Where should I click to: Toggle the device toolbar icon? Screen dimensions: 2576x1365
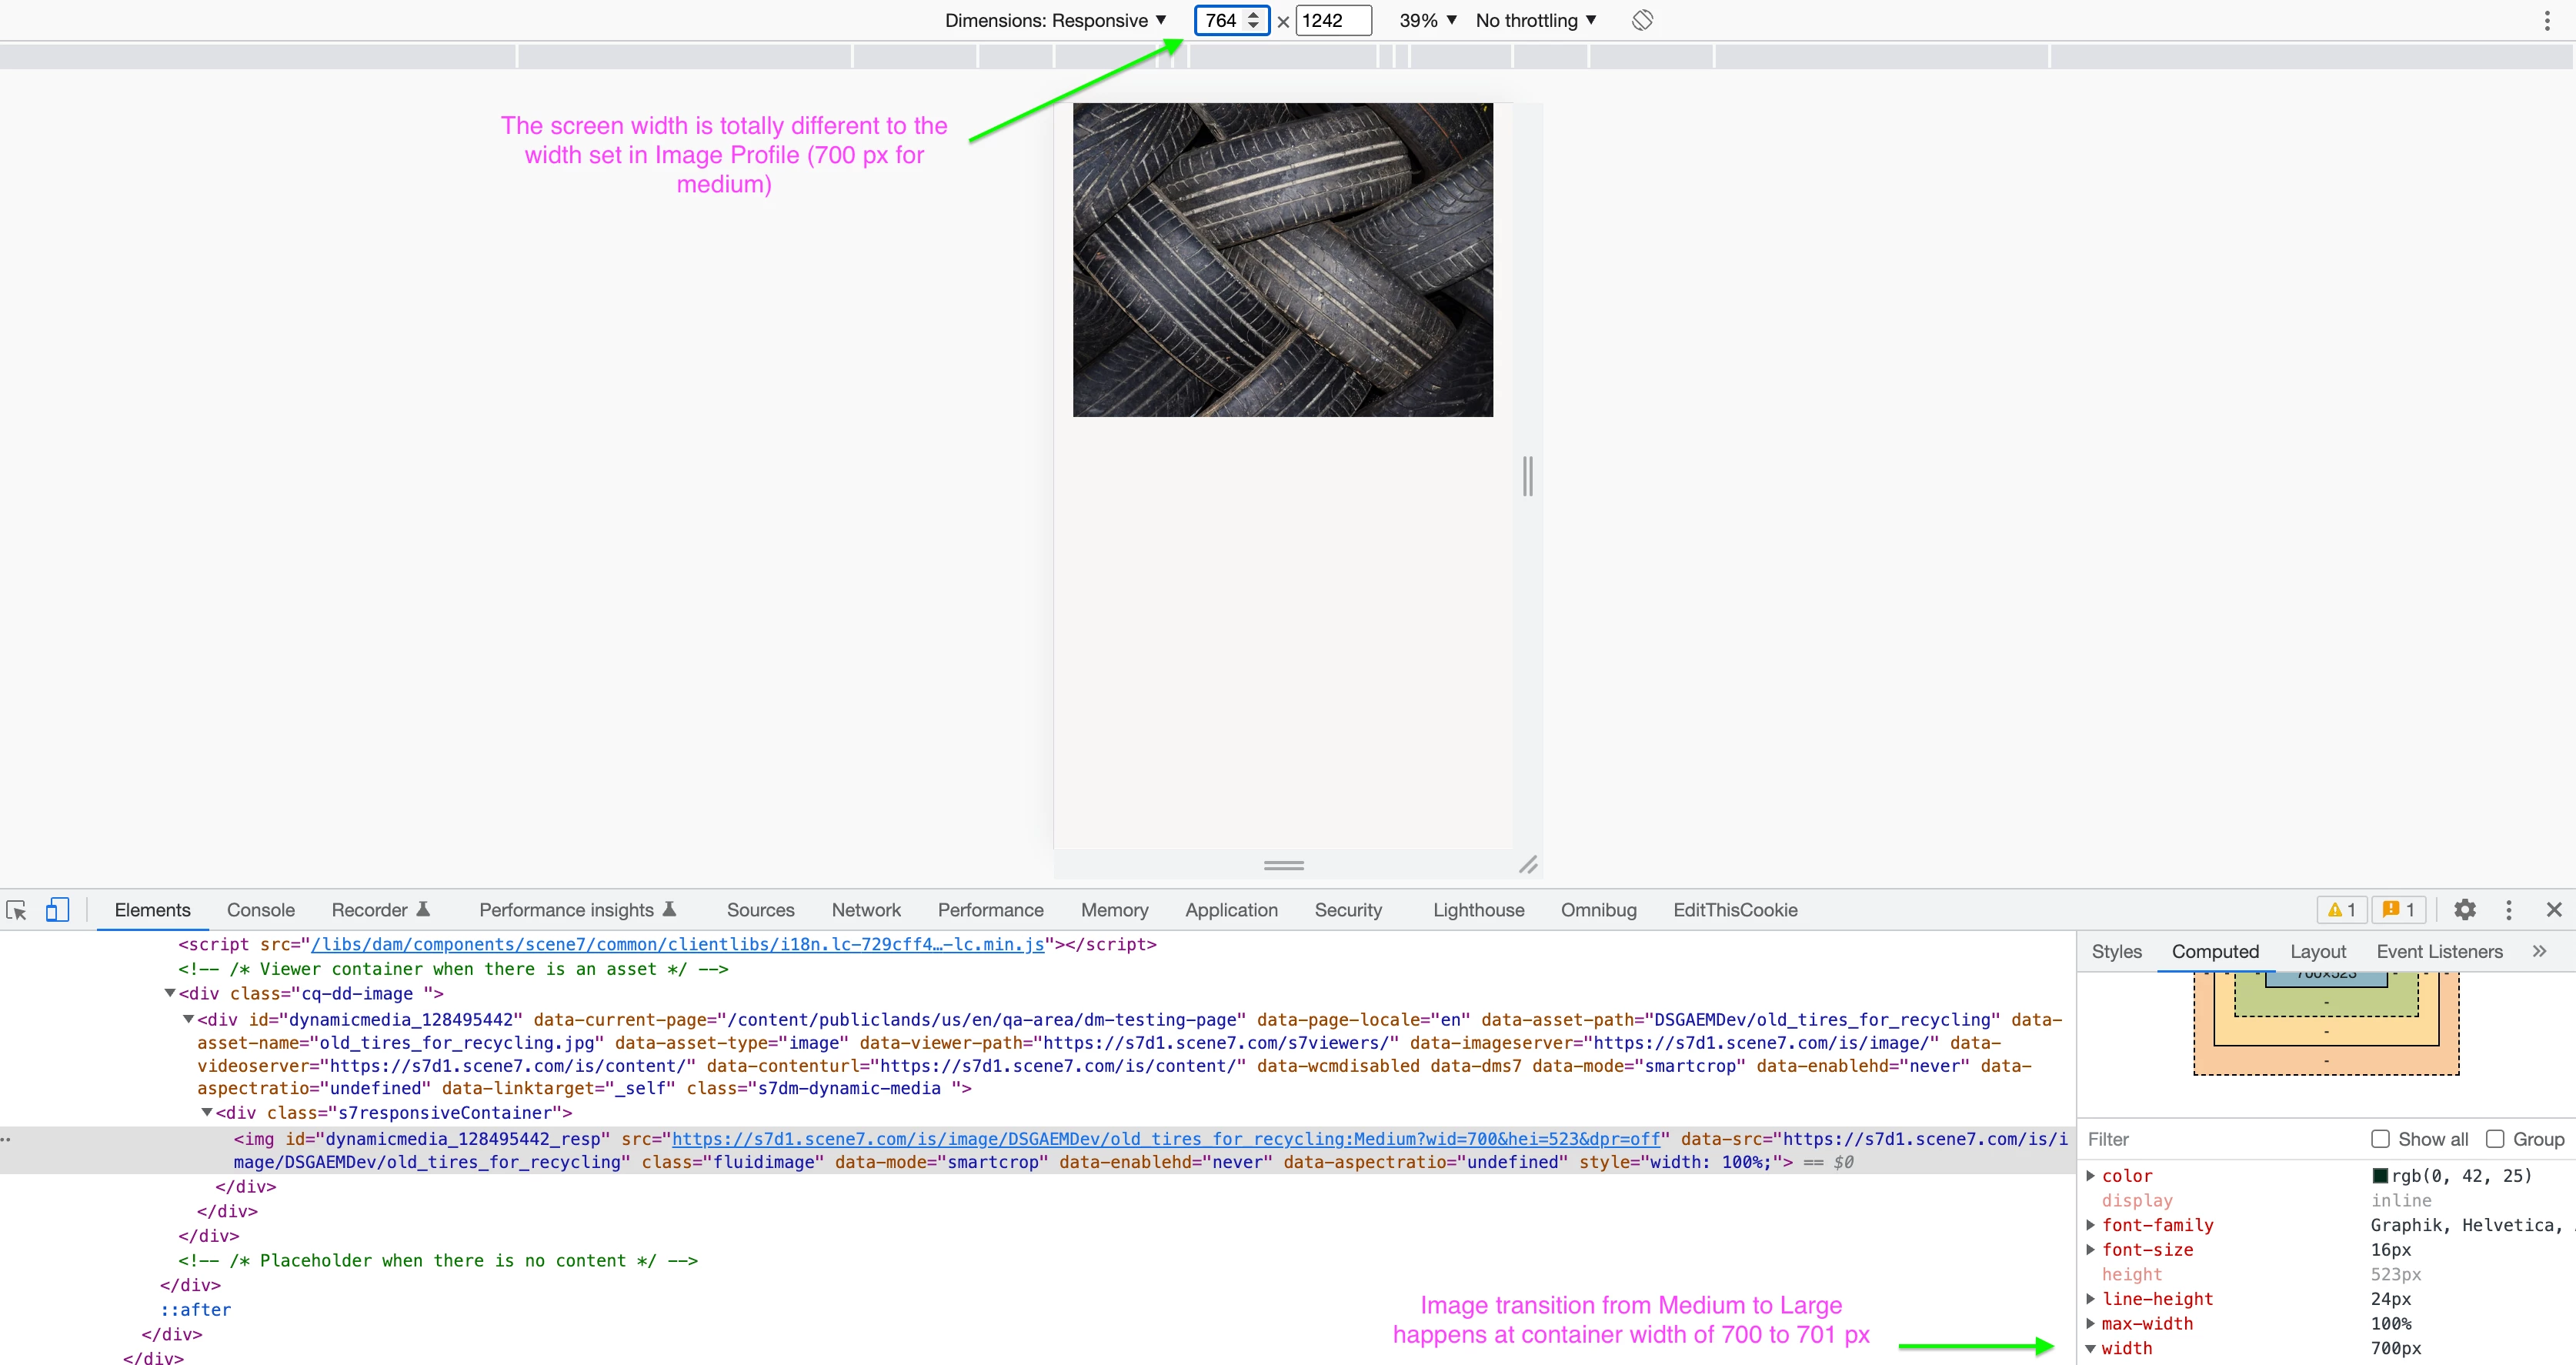click(x=57, y=910)
